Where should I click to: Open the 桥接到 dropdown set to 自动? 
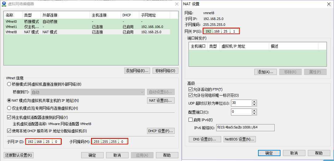tap(88, 92)
